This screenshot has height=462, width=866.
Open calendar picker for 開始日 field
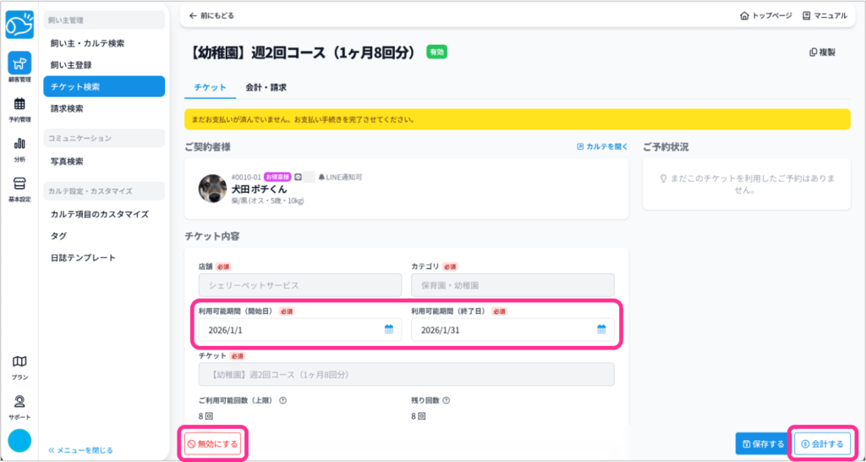pyautogui.click(x=389, y=330)
